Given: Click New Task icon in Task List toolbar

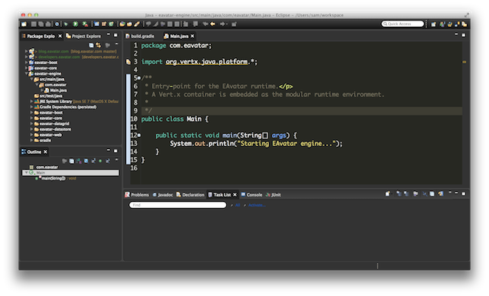Looking at the screenshot, I should point(387,194).
